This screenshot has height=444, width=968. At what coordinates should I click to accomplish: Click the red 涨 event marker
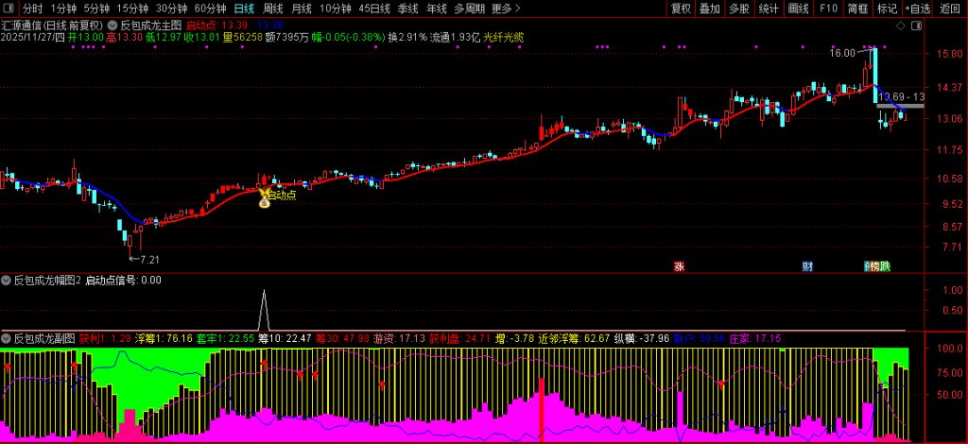click(679, 266)
